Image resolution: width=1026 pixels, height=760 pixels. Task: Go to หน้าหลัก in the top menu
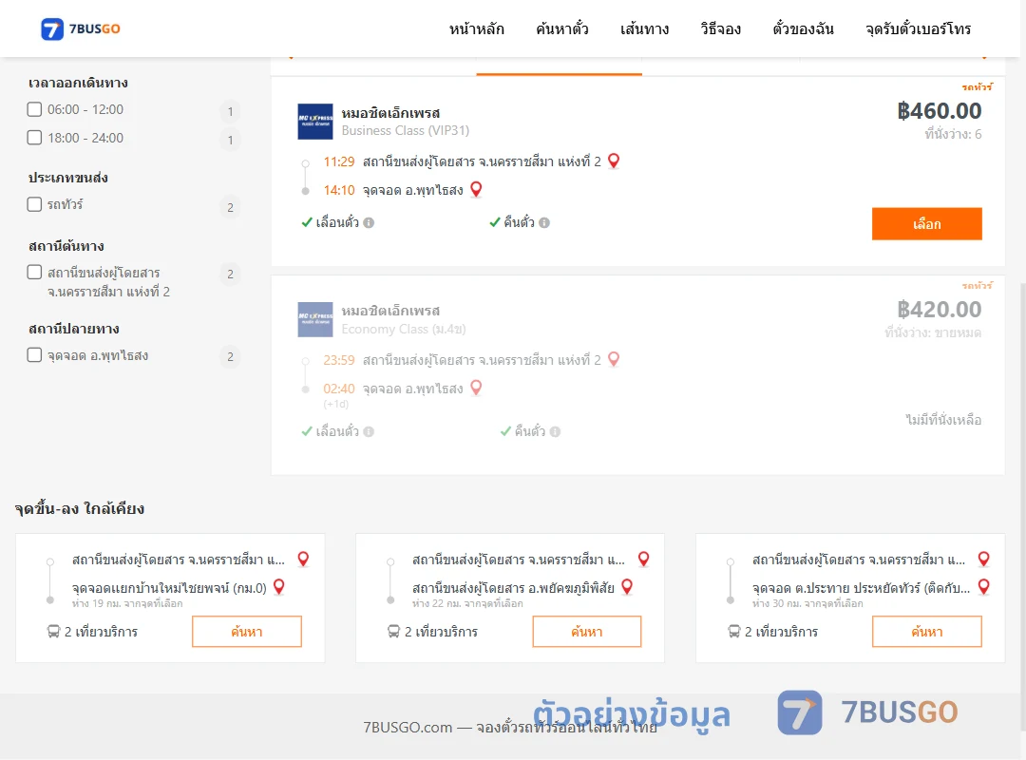tap(476, 28)
